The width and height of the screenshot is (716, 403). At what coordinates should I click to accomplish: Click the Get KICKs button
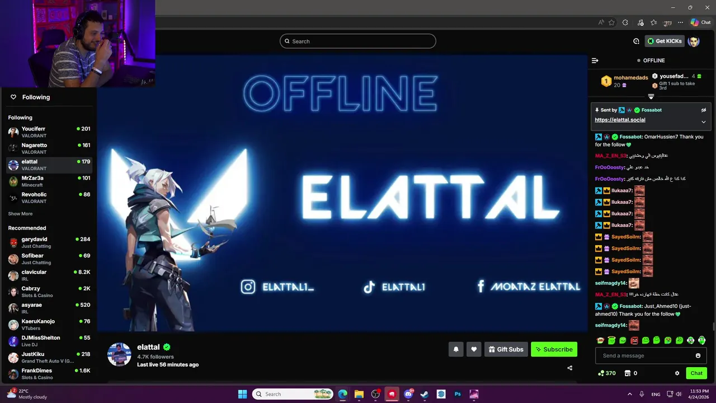click(x=665, y=41)
